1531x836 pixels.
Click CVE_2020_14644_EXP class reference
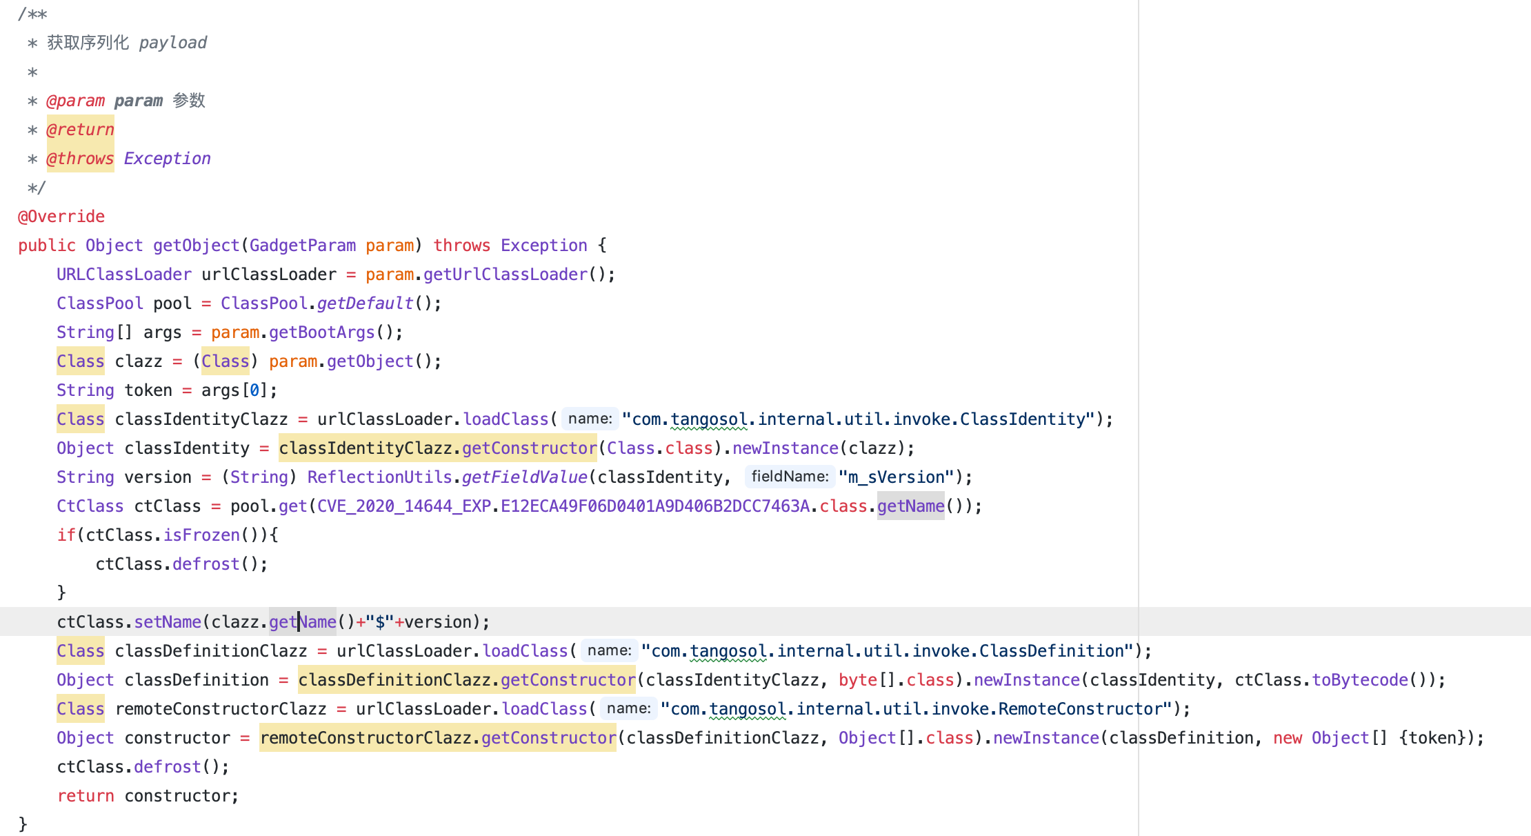click(x=403, y=506)
